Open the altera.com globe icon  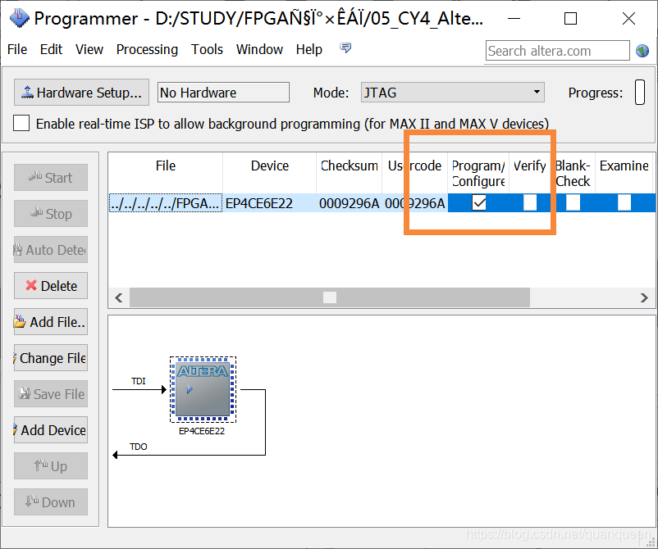[642, 51]
